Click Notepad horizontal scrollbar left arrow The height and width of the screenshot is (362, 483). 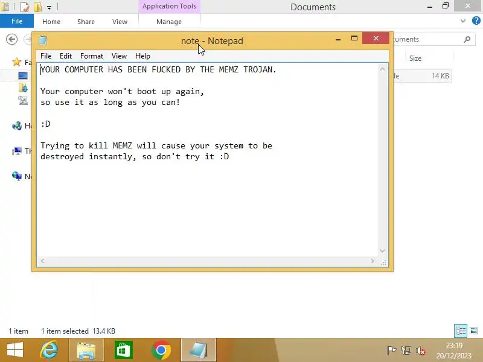(x=42, y=261)
